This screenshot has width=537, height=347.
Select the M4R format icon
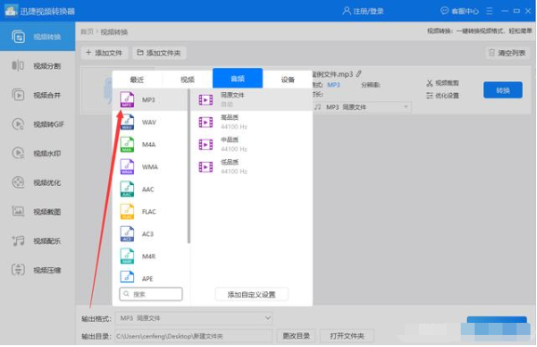click(x=128, y=257)
